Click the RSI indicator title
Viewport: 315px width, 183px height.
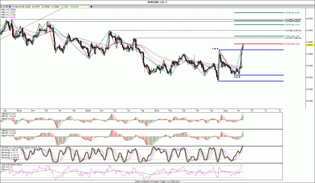coord(11,164)
